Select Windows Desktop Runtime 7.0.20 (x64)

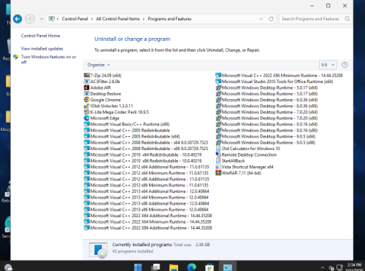[266, 112]
